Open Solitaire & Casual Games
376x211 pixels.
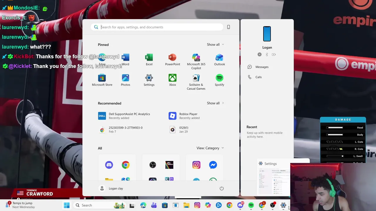click(196, 82)
